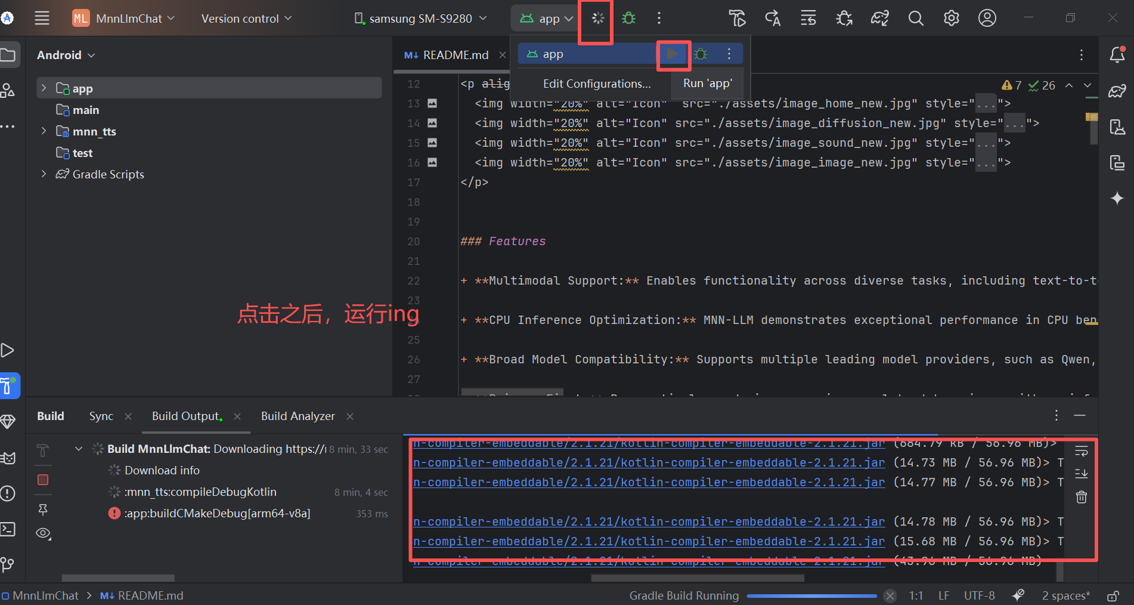The width and height of the screenshot is (1134, 605).
Task: Expand Gradle Scripts node
Action: point(44,174)
